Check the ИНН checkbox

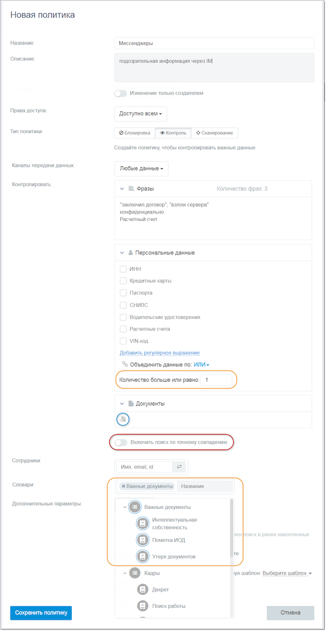point(123,269)
